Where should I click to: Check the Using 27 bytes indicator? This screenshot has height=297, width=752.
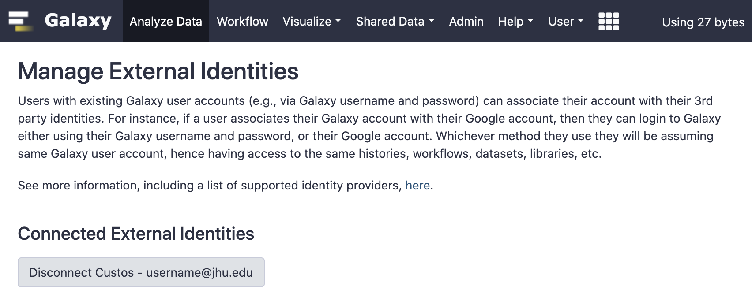click(703, 22)
